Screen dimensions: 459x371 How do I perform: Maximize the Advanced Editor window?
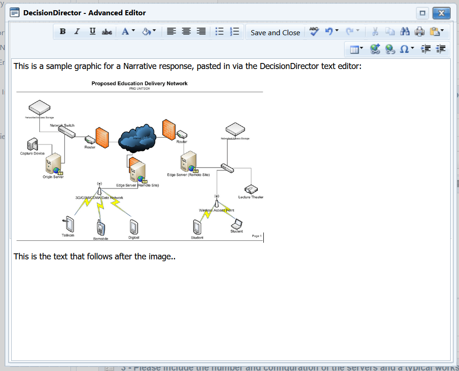pos(422,13)
